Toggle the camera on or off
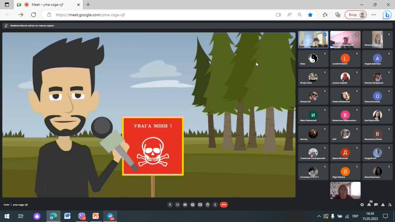395x222 pixels. [177, 205]
